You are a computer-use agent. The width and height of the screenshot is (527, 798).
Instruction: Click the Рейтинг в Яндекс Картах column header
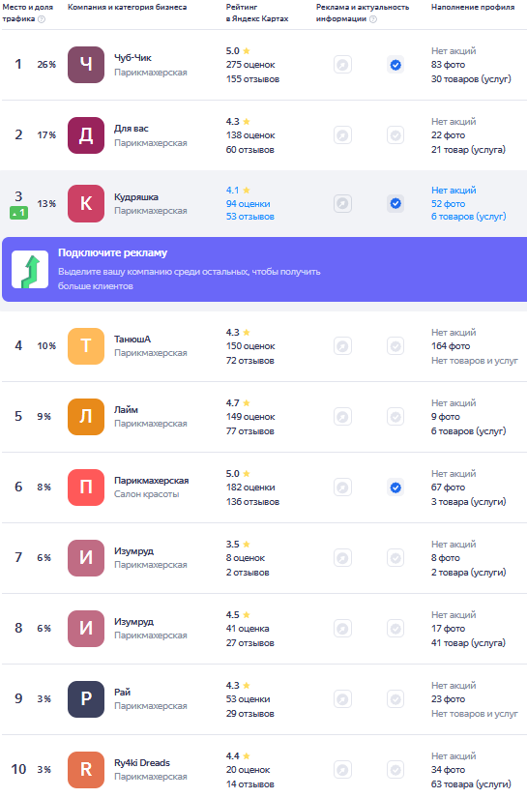[x=257, y=13]
